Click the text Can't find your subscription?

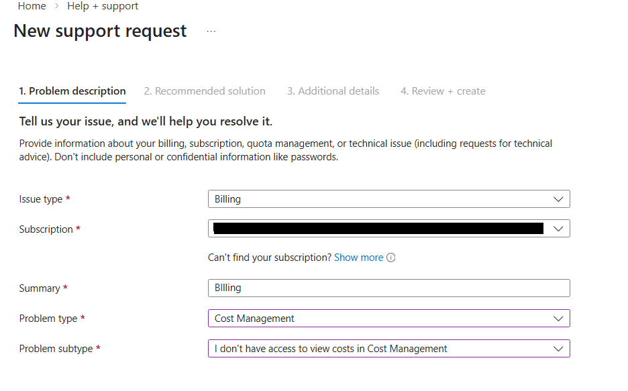click(270, 258)
